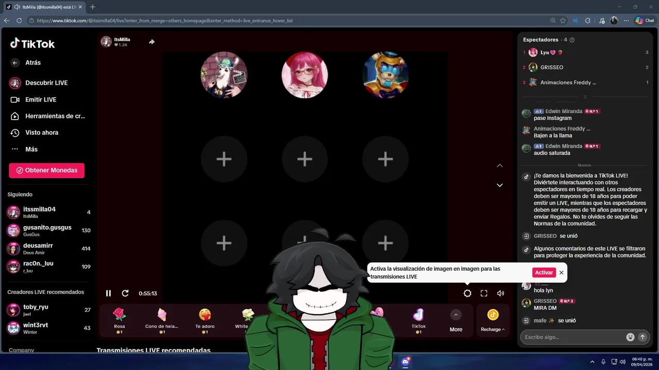Click the TikTok logo
Image resolution: width=659 pixels, height=370 pixels.
click(32, 44)
